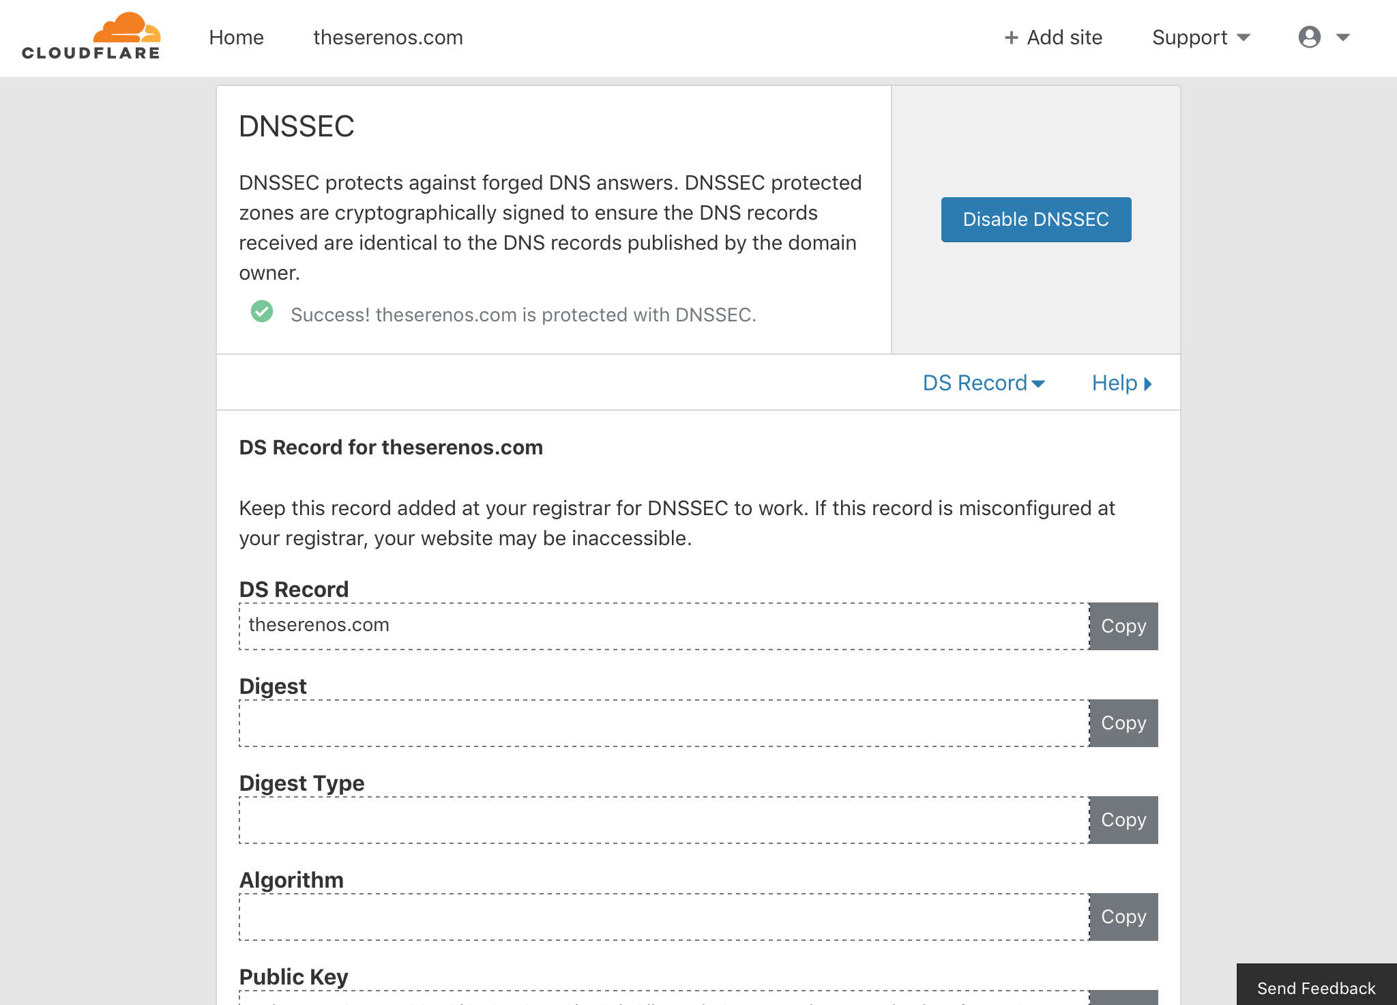Viewport: 1397px width, 1005px height.
Task: Click the plus icon beside Add site
Action: tap(1011, 38)
